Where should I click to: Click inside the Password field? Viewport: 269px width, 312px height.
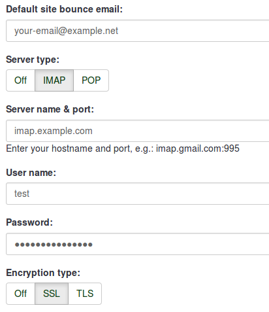coord(138,244)
